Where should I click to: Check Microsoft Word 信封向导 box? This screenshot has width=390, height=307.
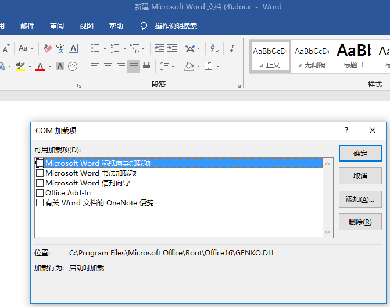point(40,183)
